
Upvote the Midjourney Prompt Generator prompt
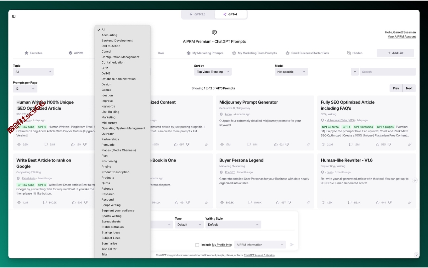pos(276,144)
